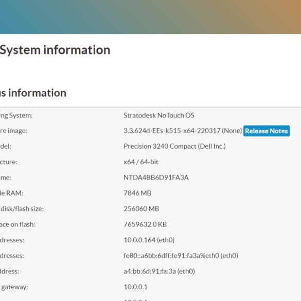Open the Release Notes button
This screenshot has height=301, width=301.
pyautogui.click(x=267, y=131)
